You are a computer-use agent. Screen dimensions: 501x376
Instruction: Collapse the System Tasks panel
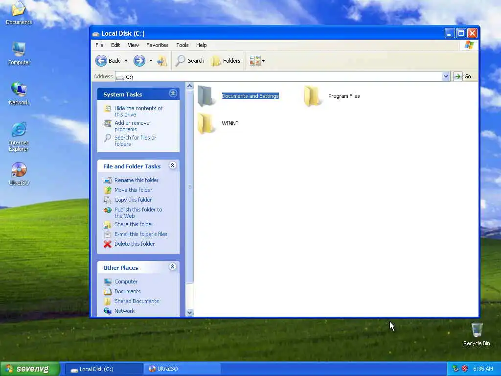coord(173,94)
